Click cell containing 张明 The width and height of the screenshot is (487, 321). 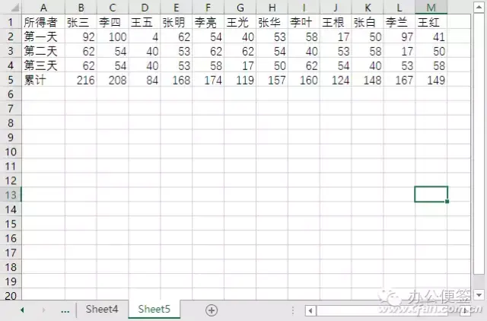[x=177, y=22]
